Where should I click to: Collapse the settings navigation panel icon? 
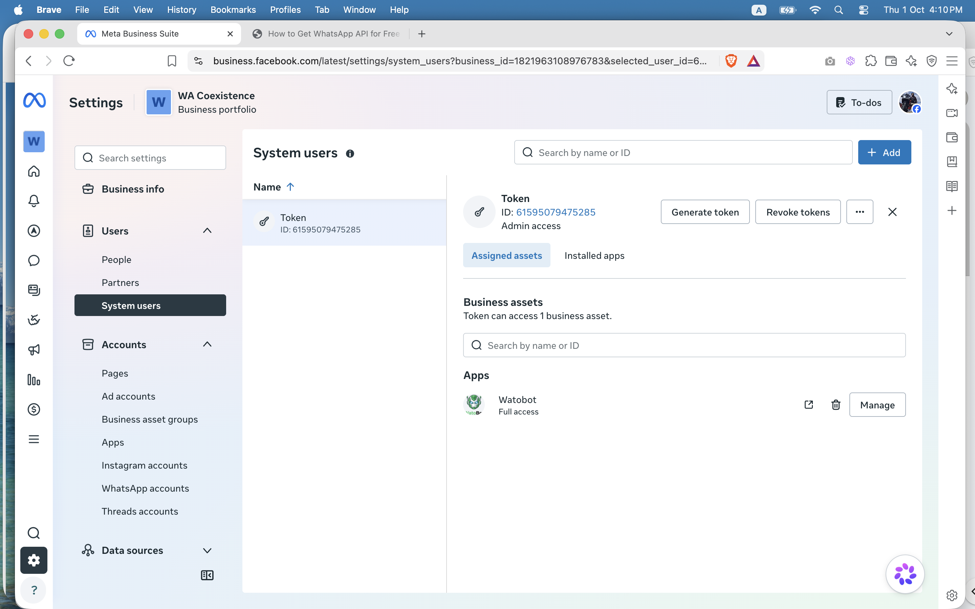pos(207,575)
